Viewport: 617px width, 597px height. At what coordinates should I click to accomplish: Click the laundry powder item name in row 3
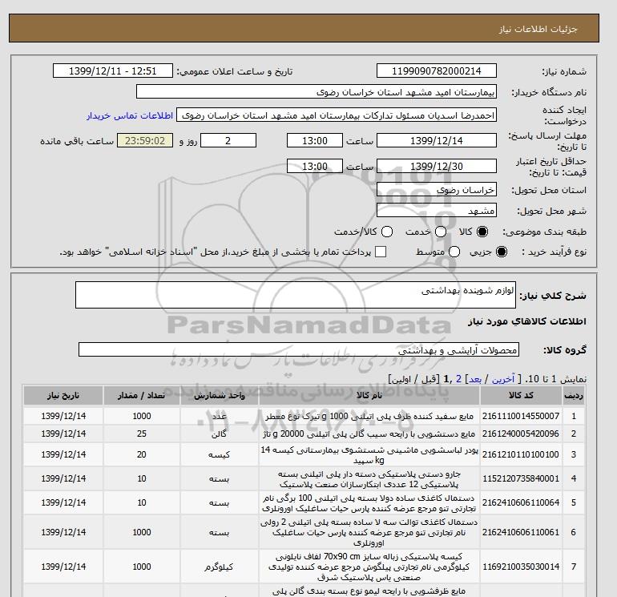[369, 455]
